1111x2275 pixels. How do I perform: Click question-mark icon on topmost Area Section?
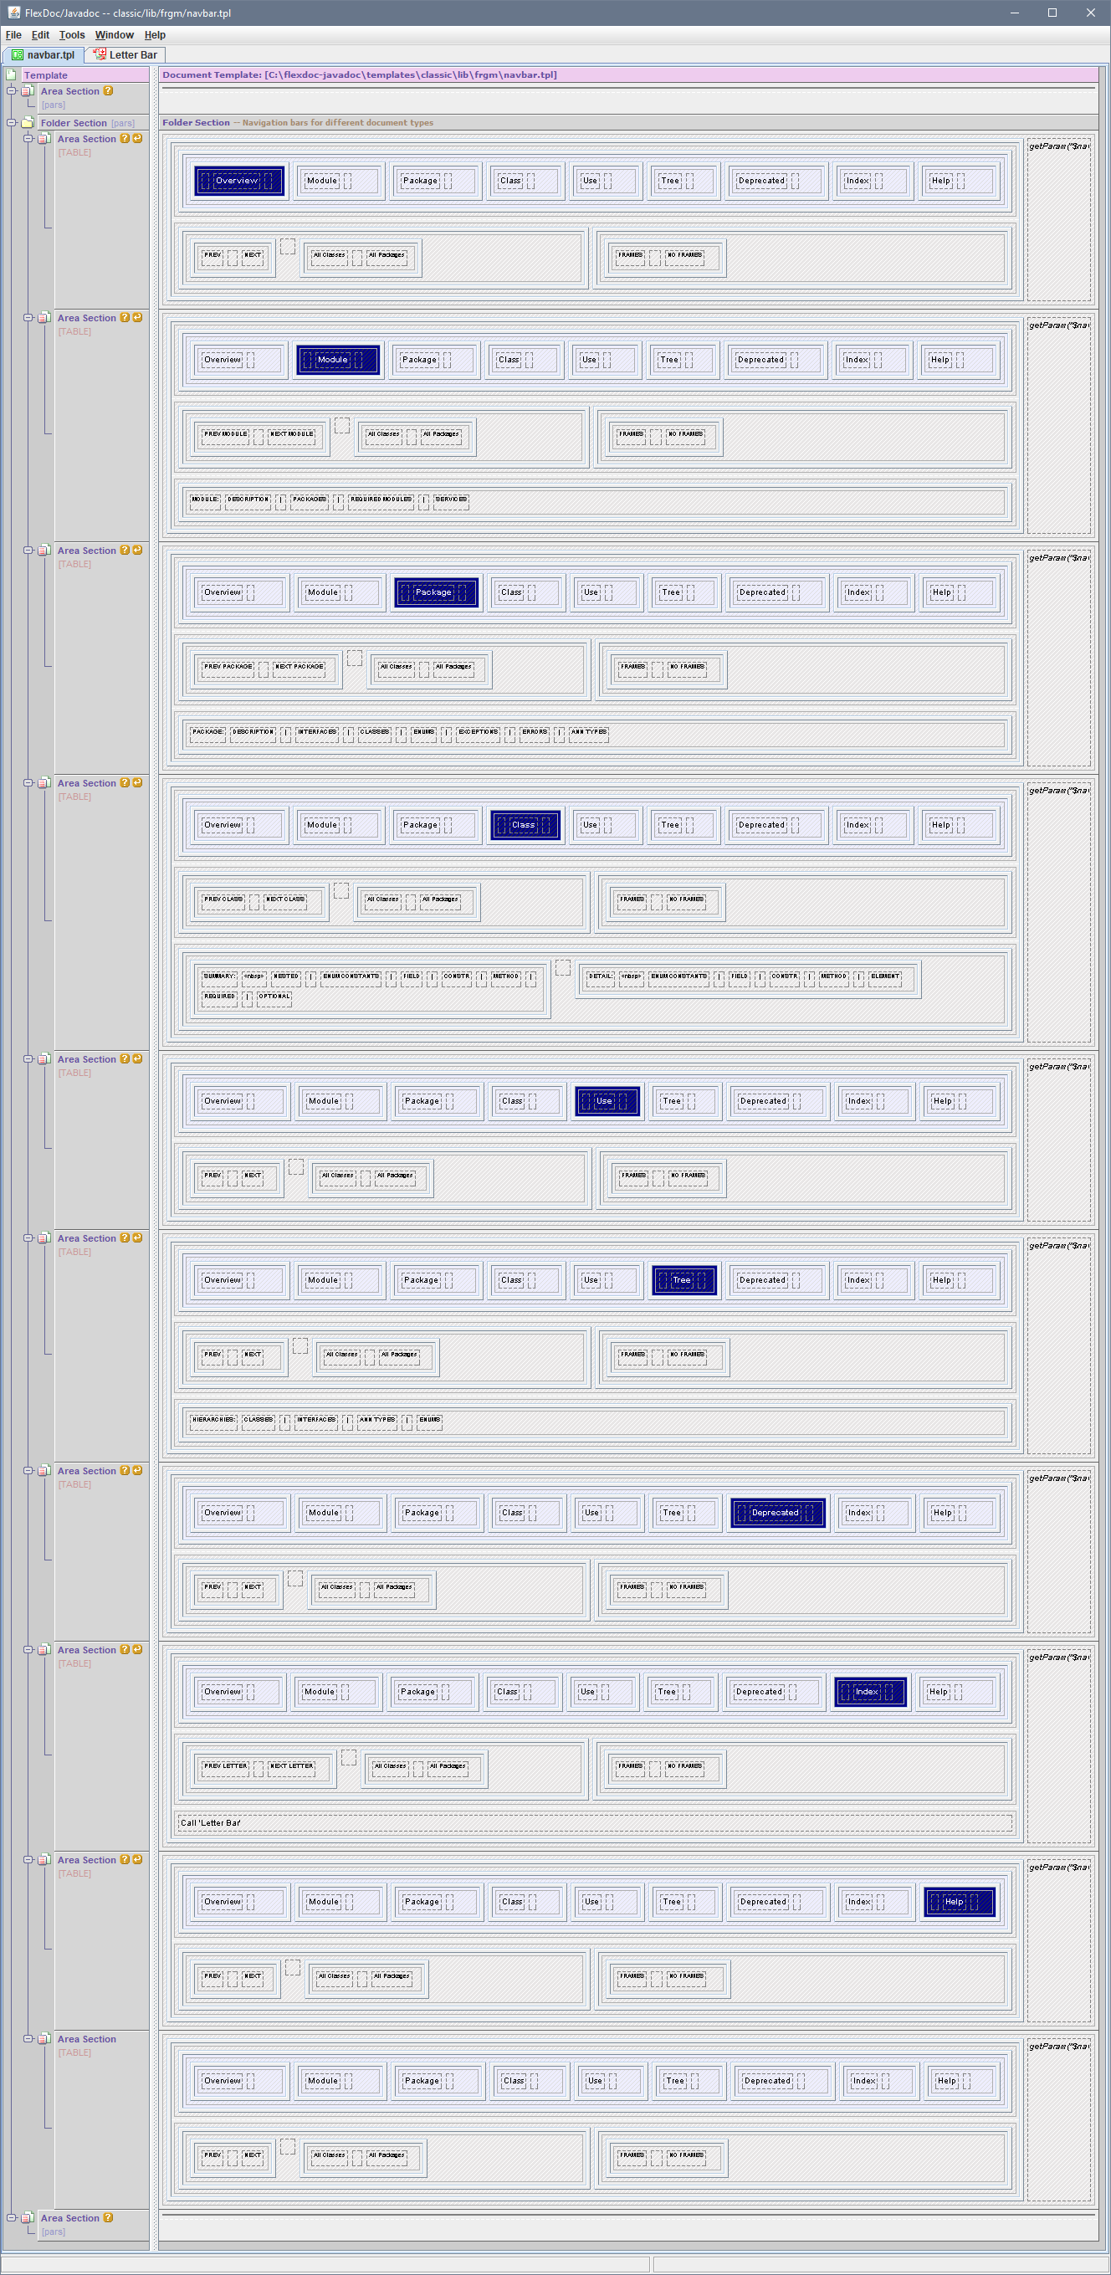[108, 91]
